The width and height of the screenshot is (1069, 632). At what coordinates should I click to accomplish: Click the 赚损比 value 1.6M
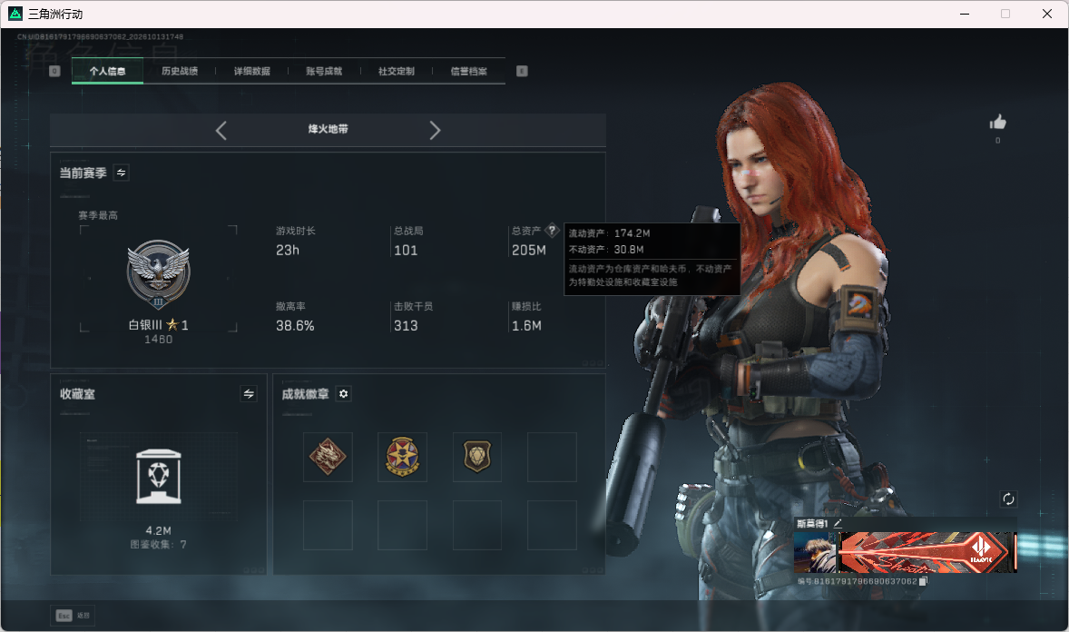pyautogui.click(x=527, y=326)
